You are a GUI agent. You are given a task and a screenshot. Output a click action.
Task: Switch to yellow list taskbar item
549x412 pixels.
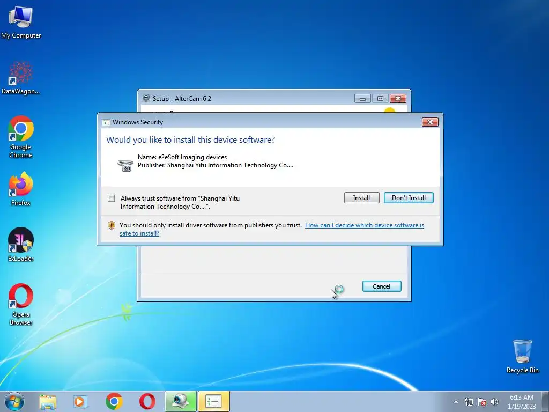213,401
